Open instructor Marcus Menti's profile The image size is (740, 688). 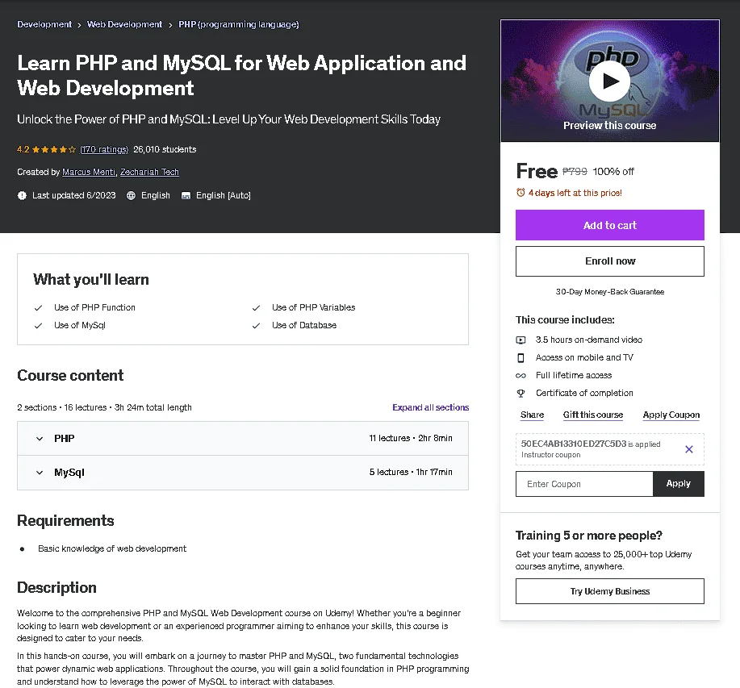click(x=89, y=172)
